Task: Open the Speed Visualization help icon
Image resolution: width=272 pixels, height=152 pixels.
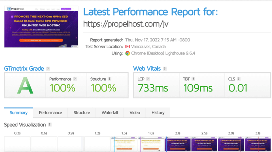Action: pyautogui.click(x=50, y=125)
